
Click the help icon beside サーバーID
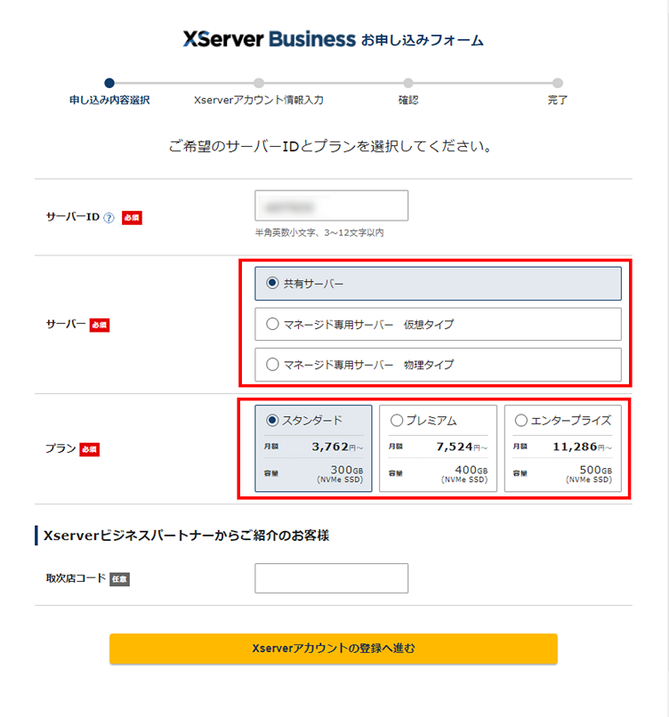point(109,217)
